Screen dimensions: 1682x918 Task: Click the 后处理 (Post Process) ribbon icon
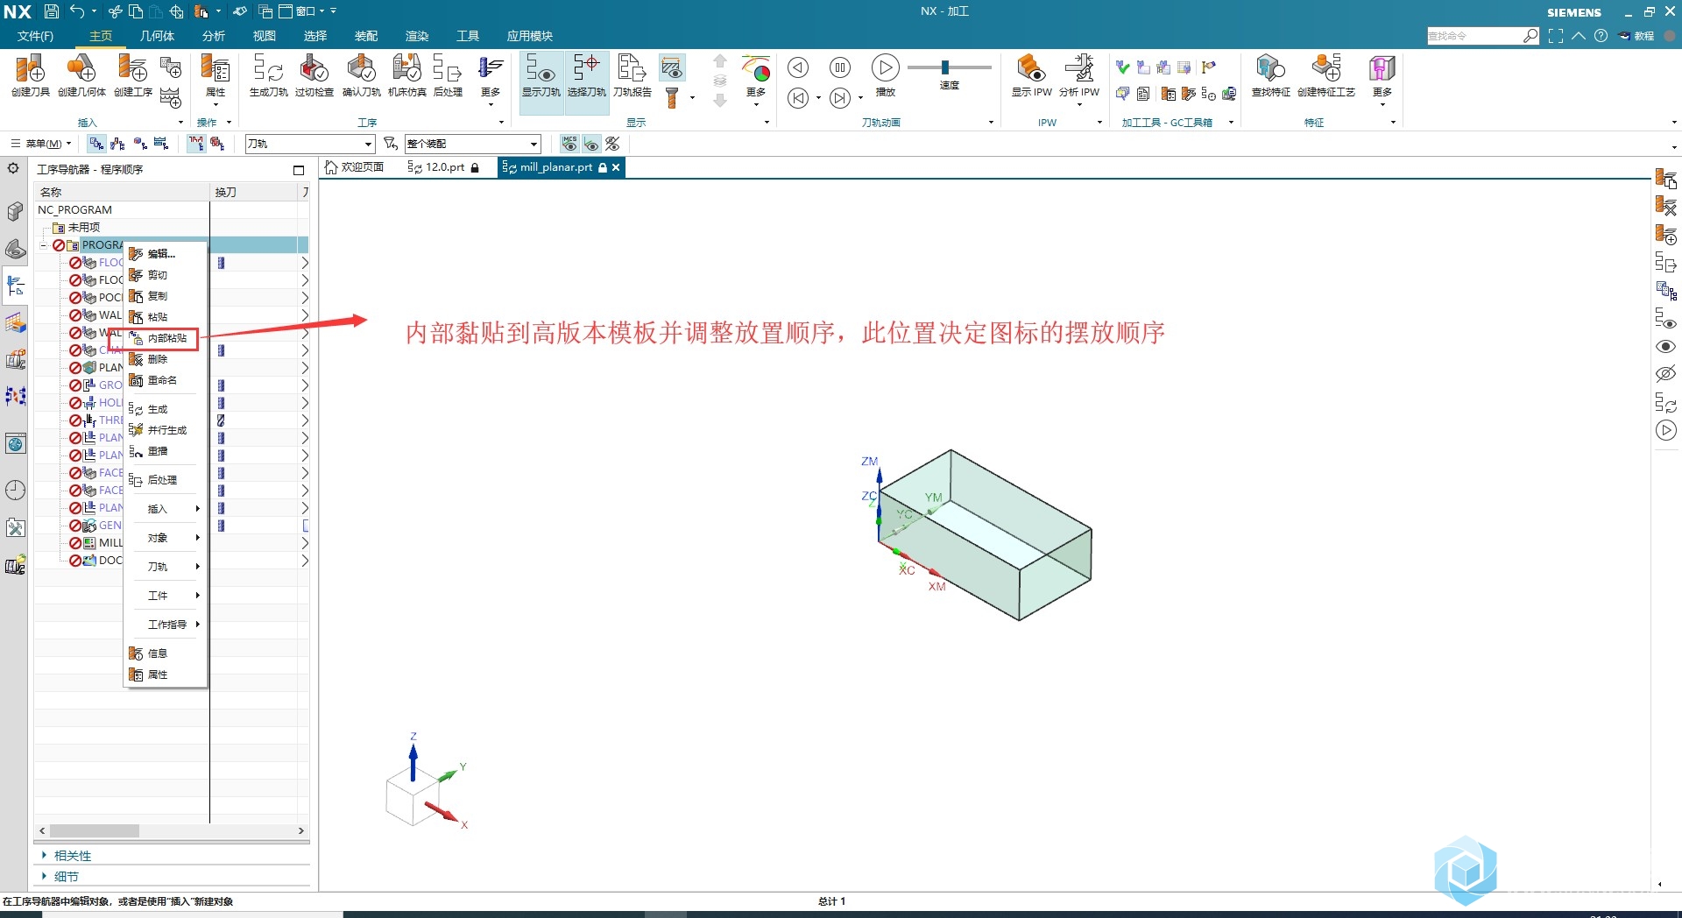point(448,75)
